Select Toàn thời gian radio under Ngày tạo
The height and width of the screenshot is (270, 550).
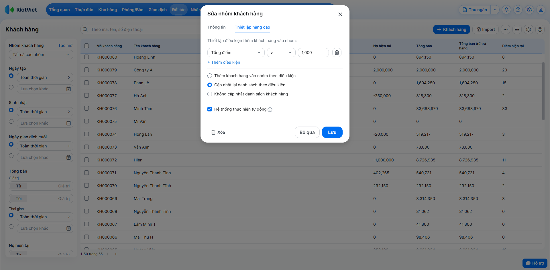pyautogui.click(x=11, y=76)
